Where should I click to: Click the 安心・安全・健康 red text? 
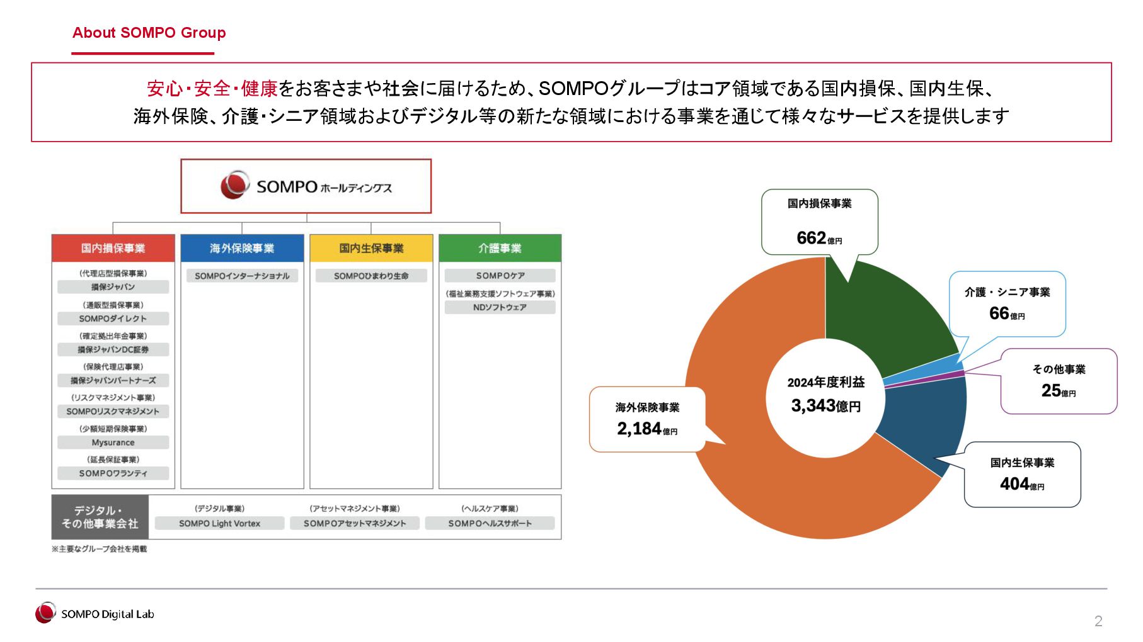(212, 89)
